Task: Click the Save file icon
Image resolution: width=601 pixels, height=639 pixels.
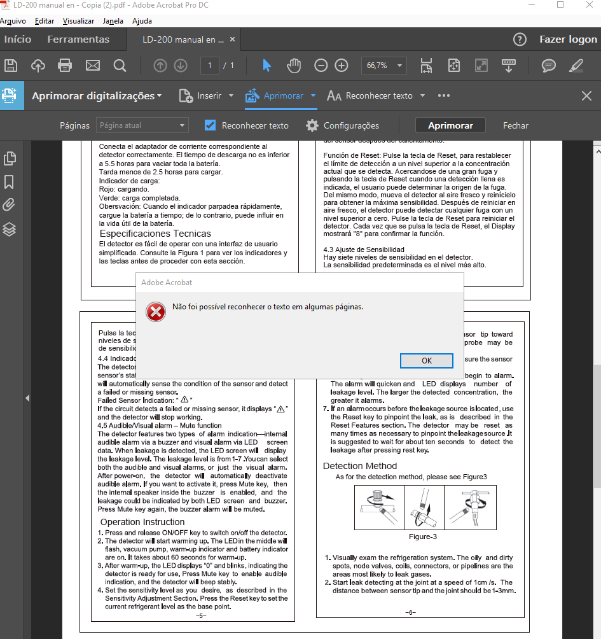Action: (x=11, y=66)
